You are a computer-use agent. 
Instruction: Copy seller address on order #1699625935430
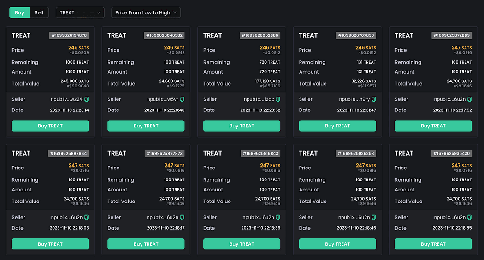pyautogui.click(x=469, y=217)
